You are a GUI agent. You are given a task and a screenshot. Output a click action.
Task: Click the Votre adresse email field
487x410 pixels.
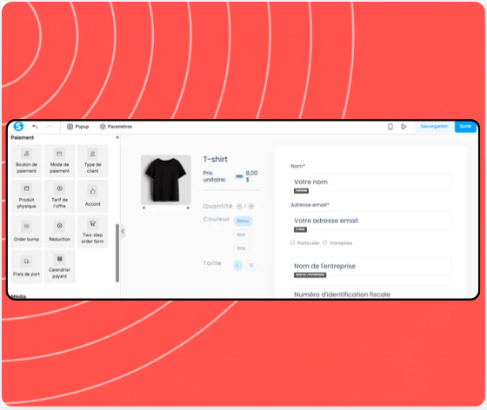click(x=370, y=221)
